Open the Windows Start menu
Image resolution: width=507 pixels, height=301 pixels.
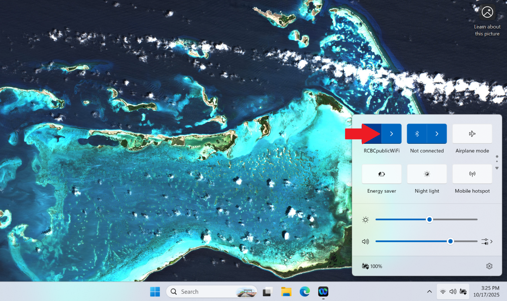[155, 291]
